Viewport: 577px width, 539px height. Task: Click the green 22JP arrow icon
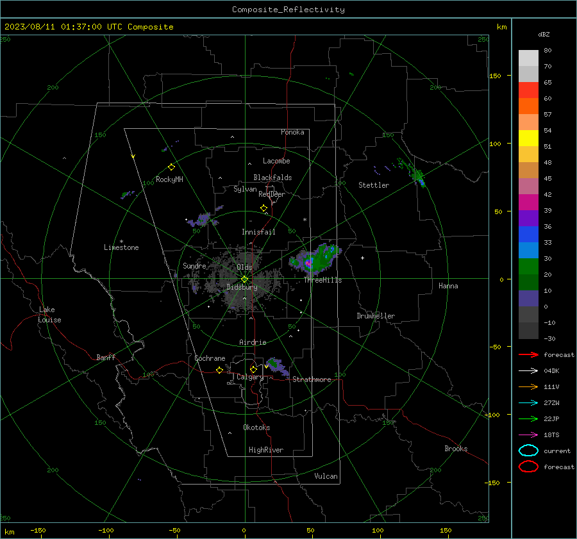[528, 419]
